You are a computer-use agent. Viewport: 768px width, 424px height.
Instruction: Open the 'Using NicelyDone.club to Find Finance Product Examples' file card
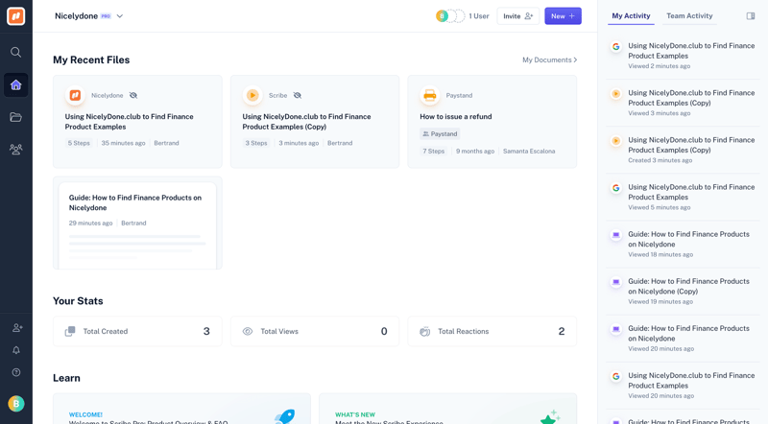[x=137, y=122]
